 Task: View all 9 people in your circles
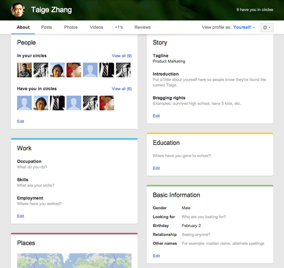[122, 56]
